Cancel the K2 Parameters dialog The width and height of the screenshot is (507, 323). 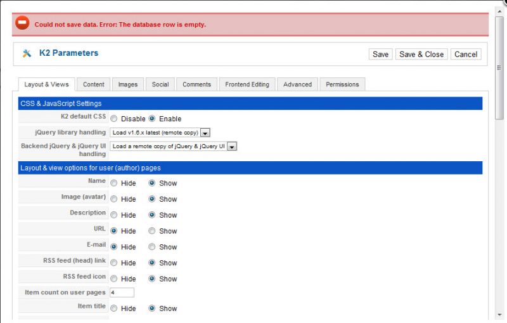[x=466, y=55]
